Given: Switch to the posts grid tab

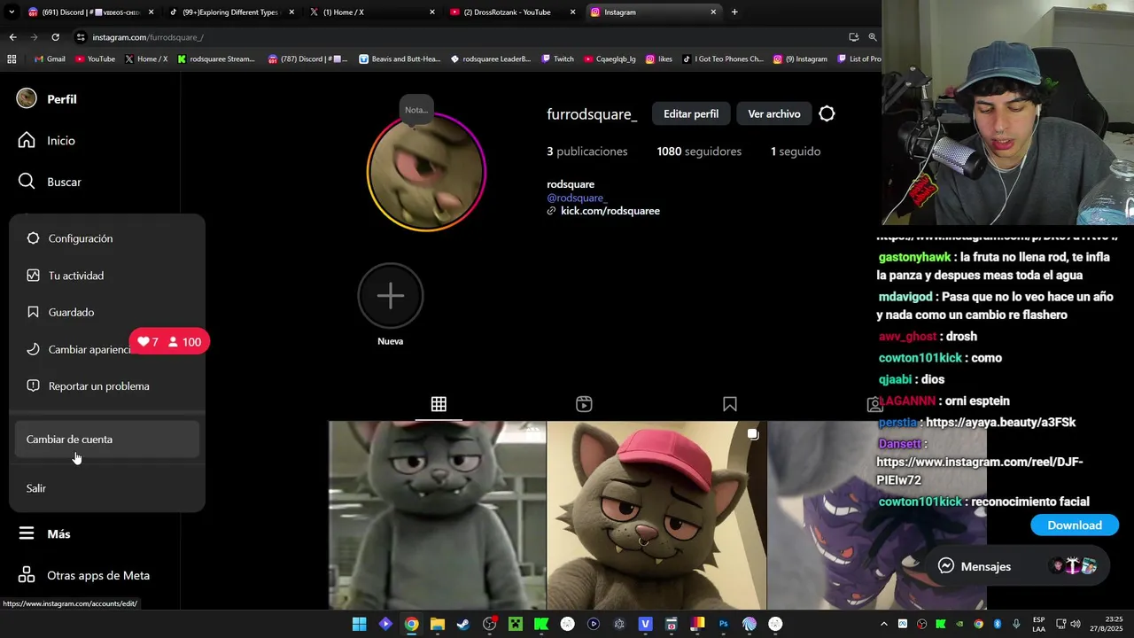Looking at the screenshot, I should point(439,404).
